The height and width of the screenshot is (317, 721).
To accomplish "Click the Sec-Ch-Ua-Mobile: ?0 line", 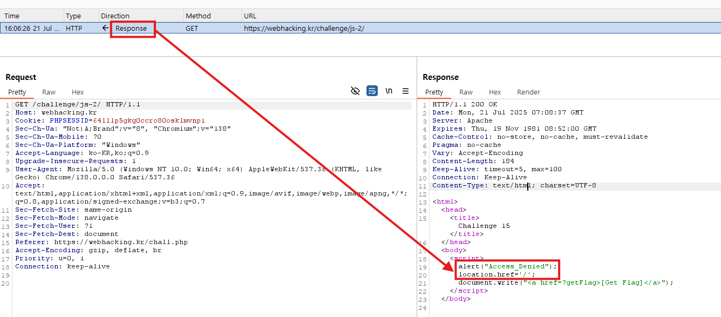I will coord(58,137).
